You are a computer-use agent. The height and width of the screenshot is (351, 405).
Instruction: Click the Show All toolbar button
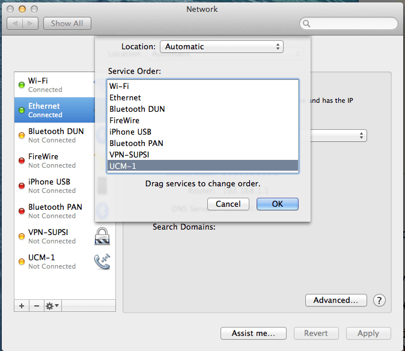click(67, 23)
